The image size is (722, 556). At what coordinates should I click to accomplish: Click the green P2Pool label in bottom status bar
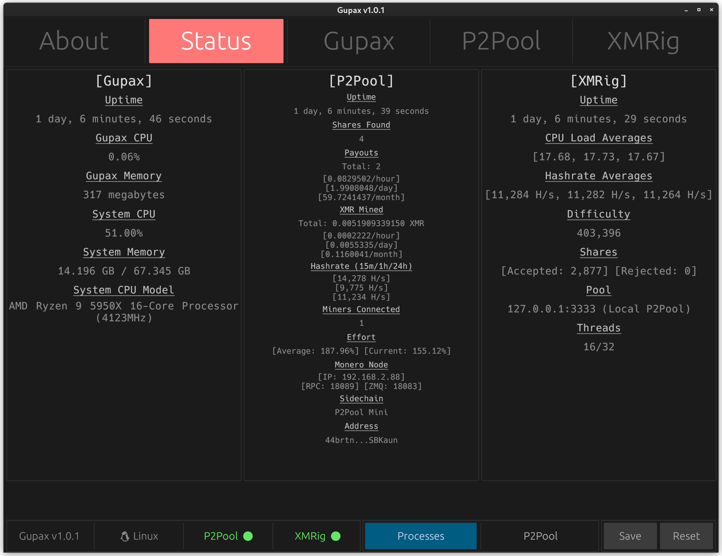pyautogui.click(x=221, y=536)
